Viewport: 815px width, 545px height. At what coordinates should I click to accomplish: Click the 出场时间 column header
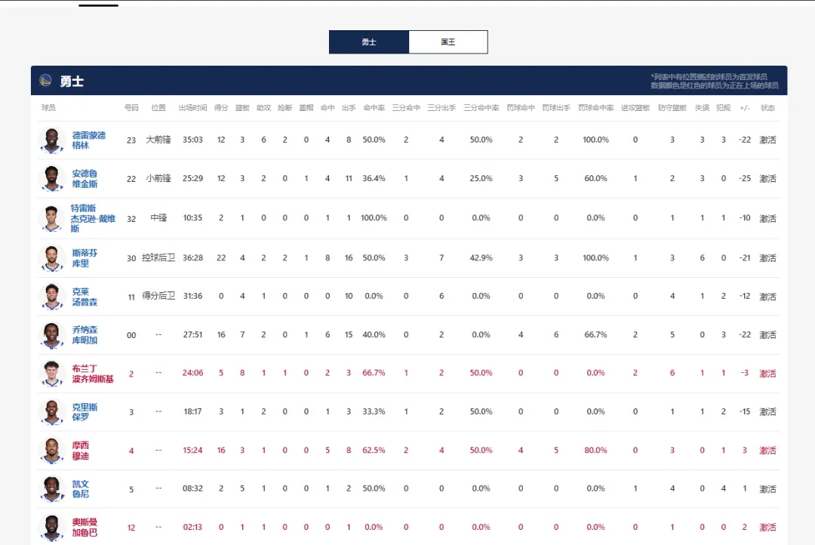[192, 108]
